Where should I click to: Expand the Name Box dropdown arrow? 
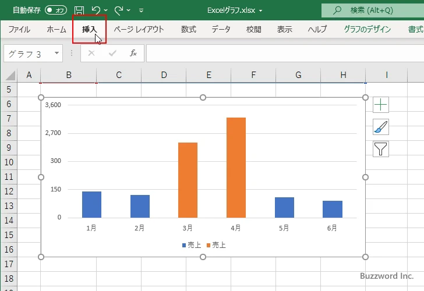57,53
